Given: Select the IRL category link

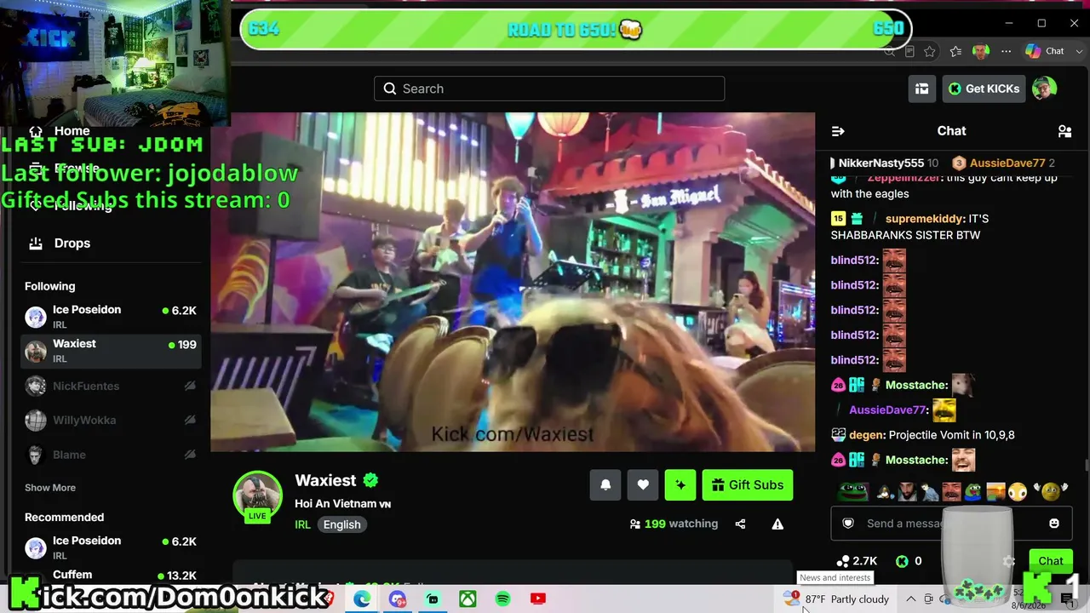Looking at the screenshot, I should click(x=302, y=524).
